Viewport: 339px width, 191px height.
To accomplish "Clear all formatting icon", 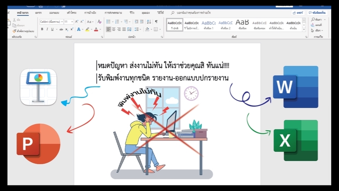I will pos(100,22).
